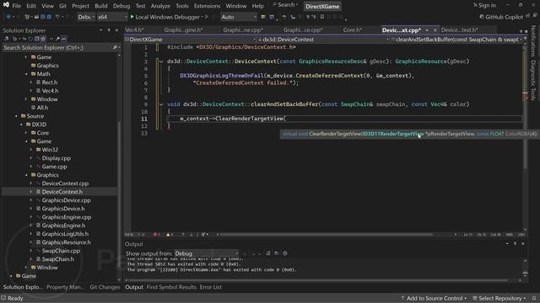Select GraphicsEngine.cpp file
Screen dimensions: 540x303
67,217
